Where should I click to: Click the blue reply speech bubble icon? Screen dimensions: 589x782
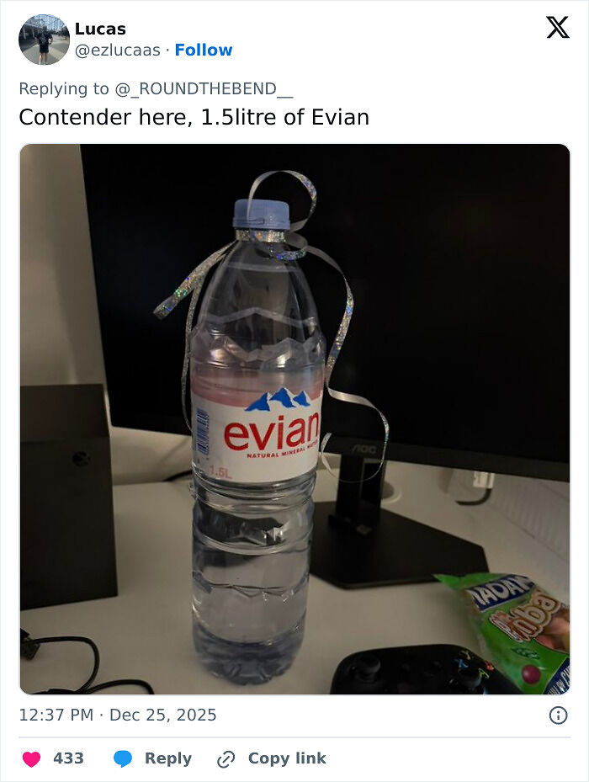coord(123,758)
